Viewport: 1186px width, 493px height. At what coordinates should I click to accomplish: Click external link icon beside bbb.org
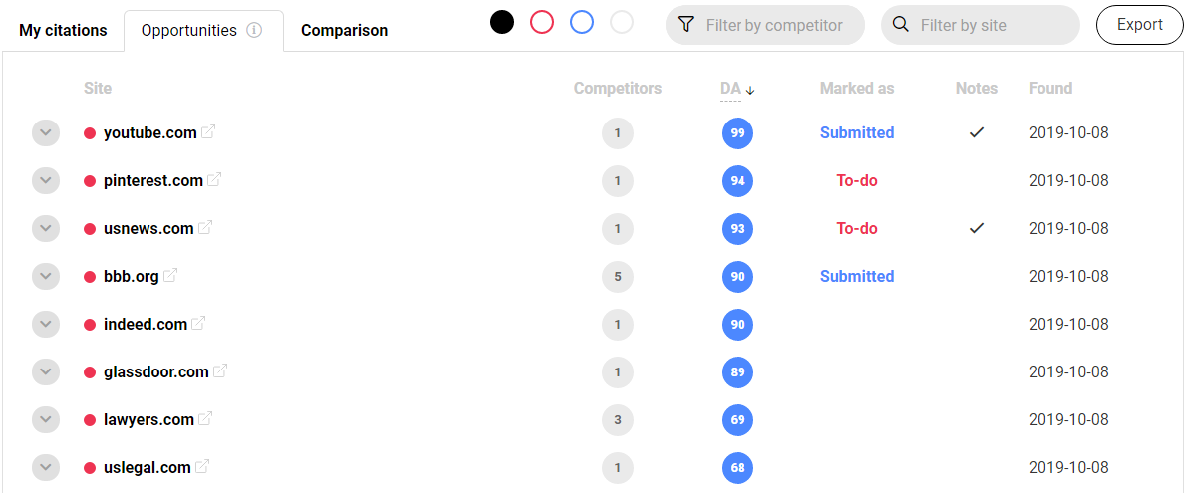170,275
